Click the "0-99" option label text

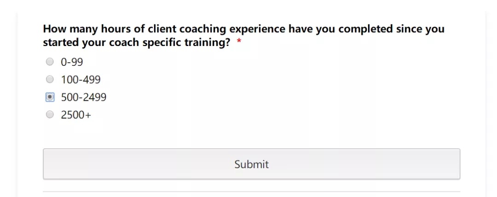coord(72,62)
